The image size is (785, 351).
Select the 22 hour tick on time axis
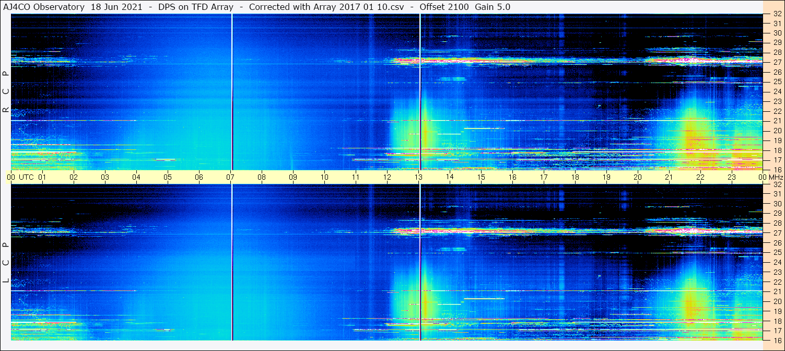(700, 177)
